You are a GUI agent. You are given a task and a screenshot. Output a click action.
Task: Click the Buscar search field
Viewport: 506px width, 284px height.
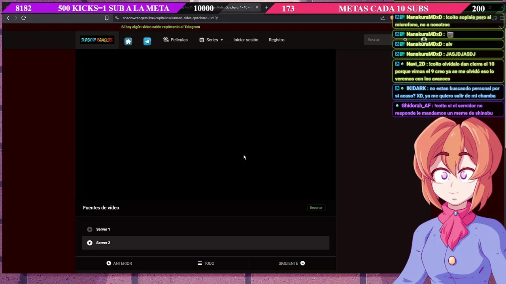378,39
